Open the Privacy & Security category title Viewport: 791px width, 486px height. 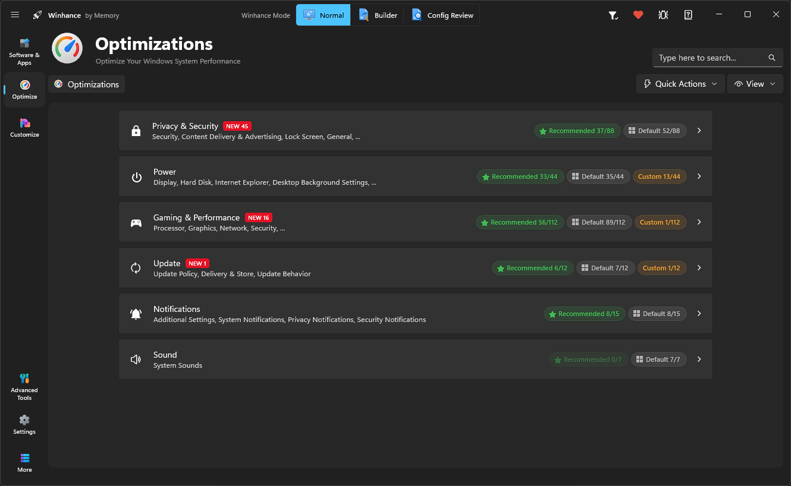[x=185, y=126]
